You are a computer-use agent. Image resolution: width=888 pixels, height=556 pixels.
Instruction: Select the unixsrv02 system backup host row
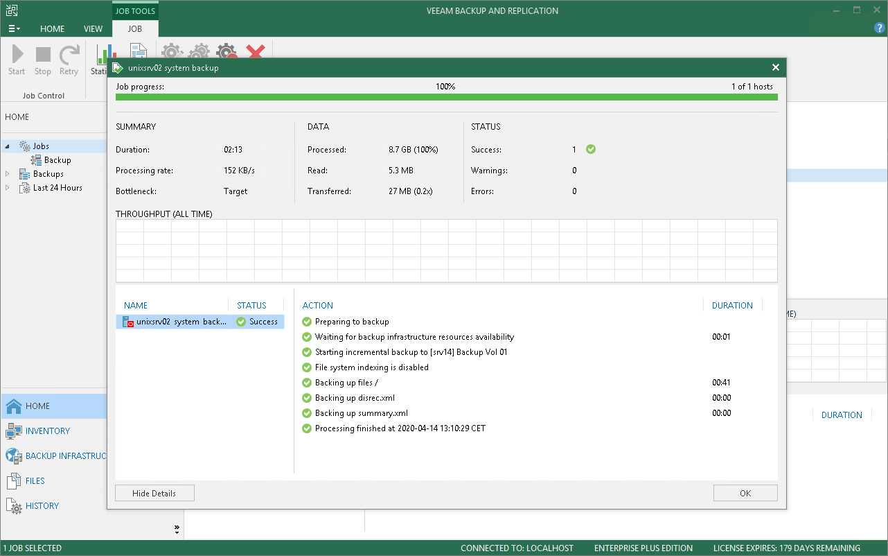pos(200,322)
